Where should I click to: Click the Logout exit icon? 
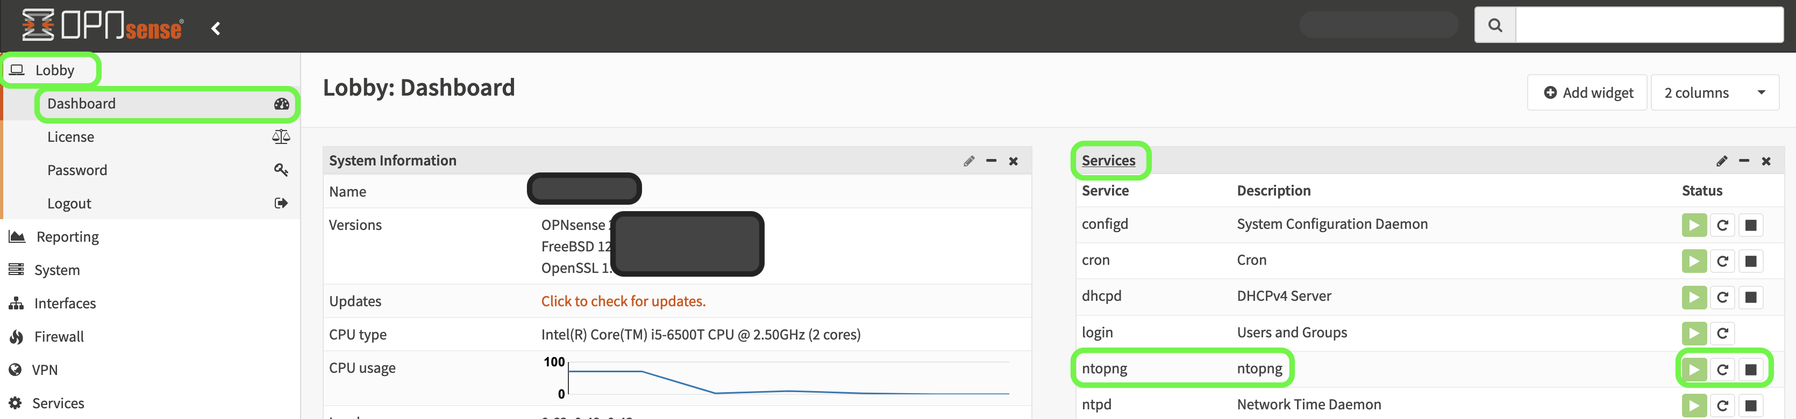[x=281, y=203]
